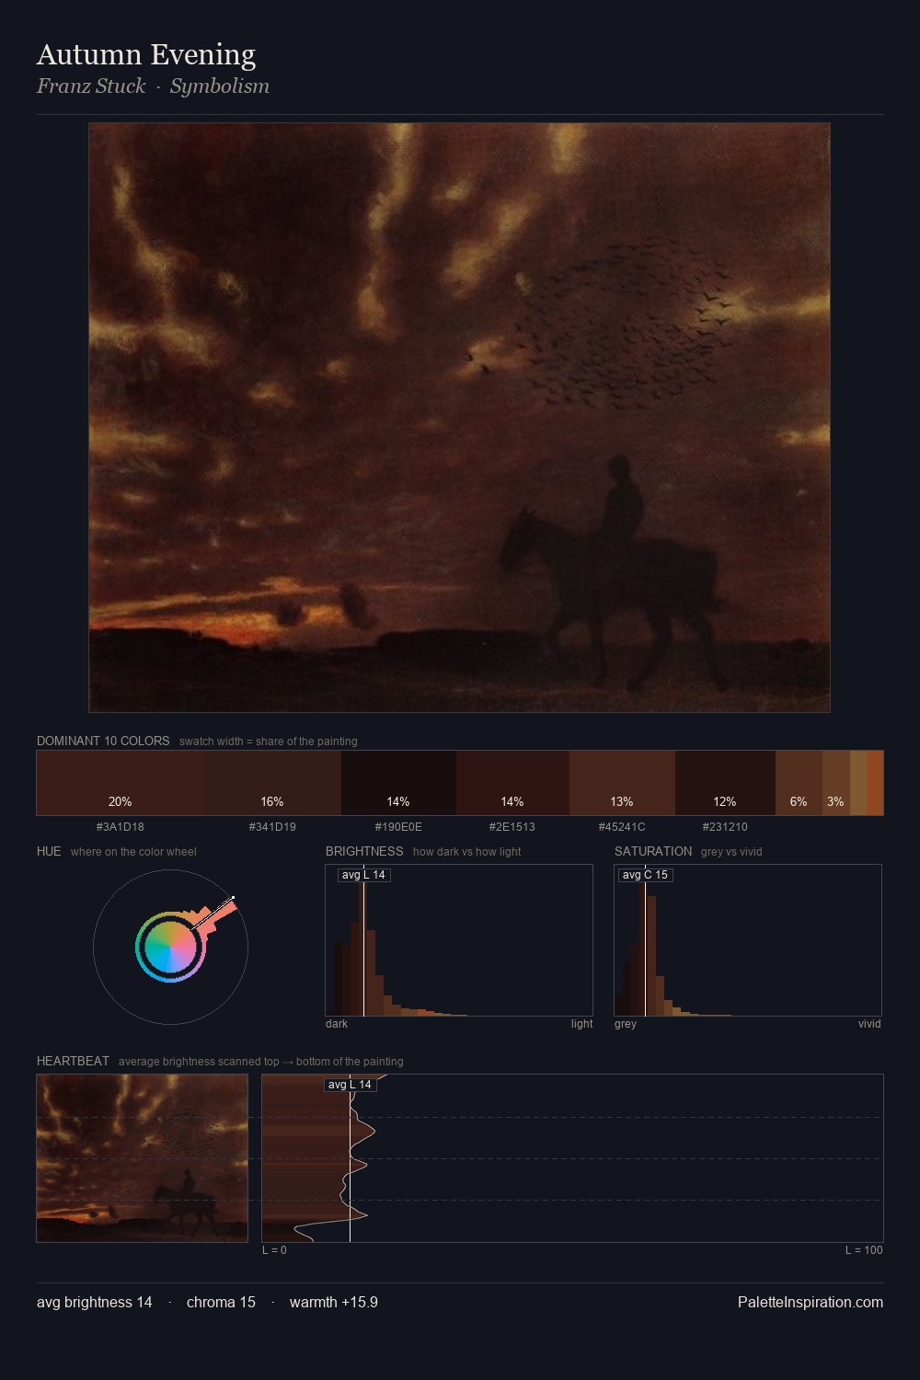
Task: Click the hex code #341D19
Action: (x=272, y=826)
